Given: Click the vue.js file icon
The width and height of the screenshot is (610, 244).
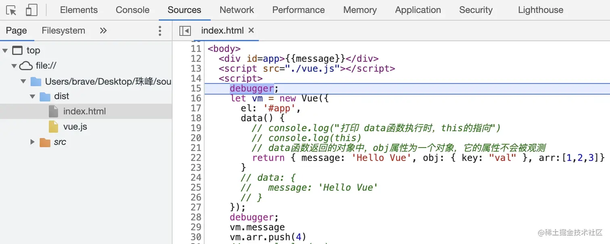Looking at the screenshot, I should click(54, 127).
